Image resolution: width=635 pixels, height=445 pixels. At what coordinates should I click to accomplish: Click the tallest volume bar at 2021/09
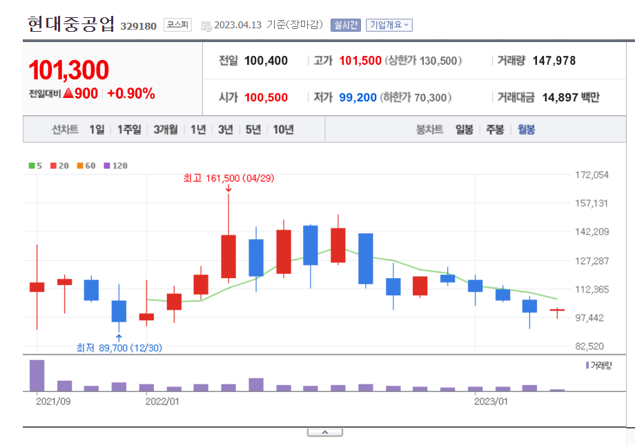pyautogui.click(x=37, y=375)
